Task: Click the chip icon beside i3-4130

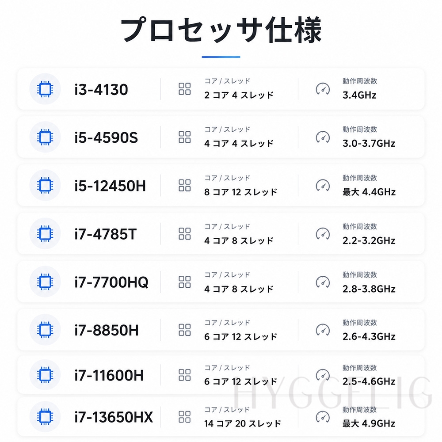Action: point(45,89)
